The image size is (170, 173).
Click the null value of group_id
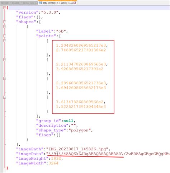pyautogui.click(x=68, y=121)
